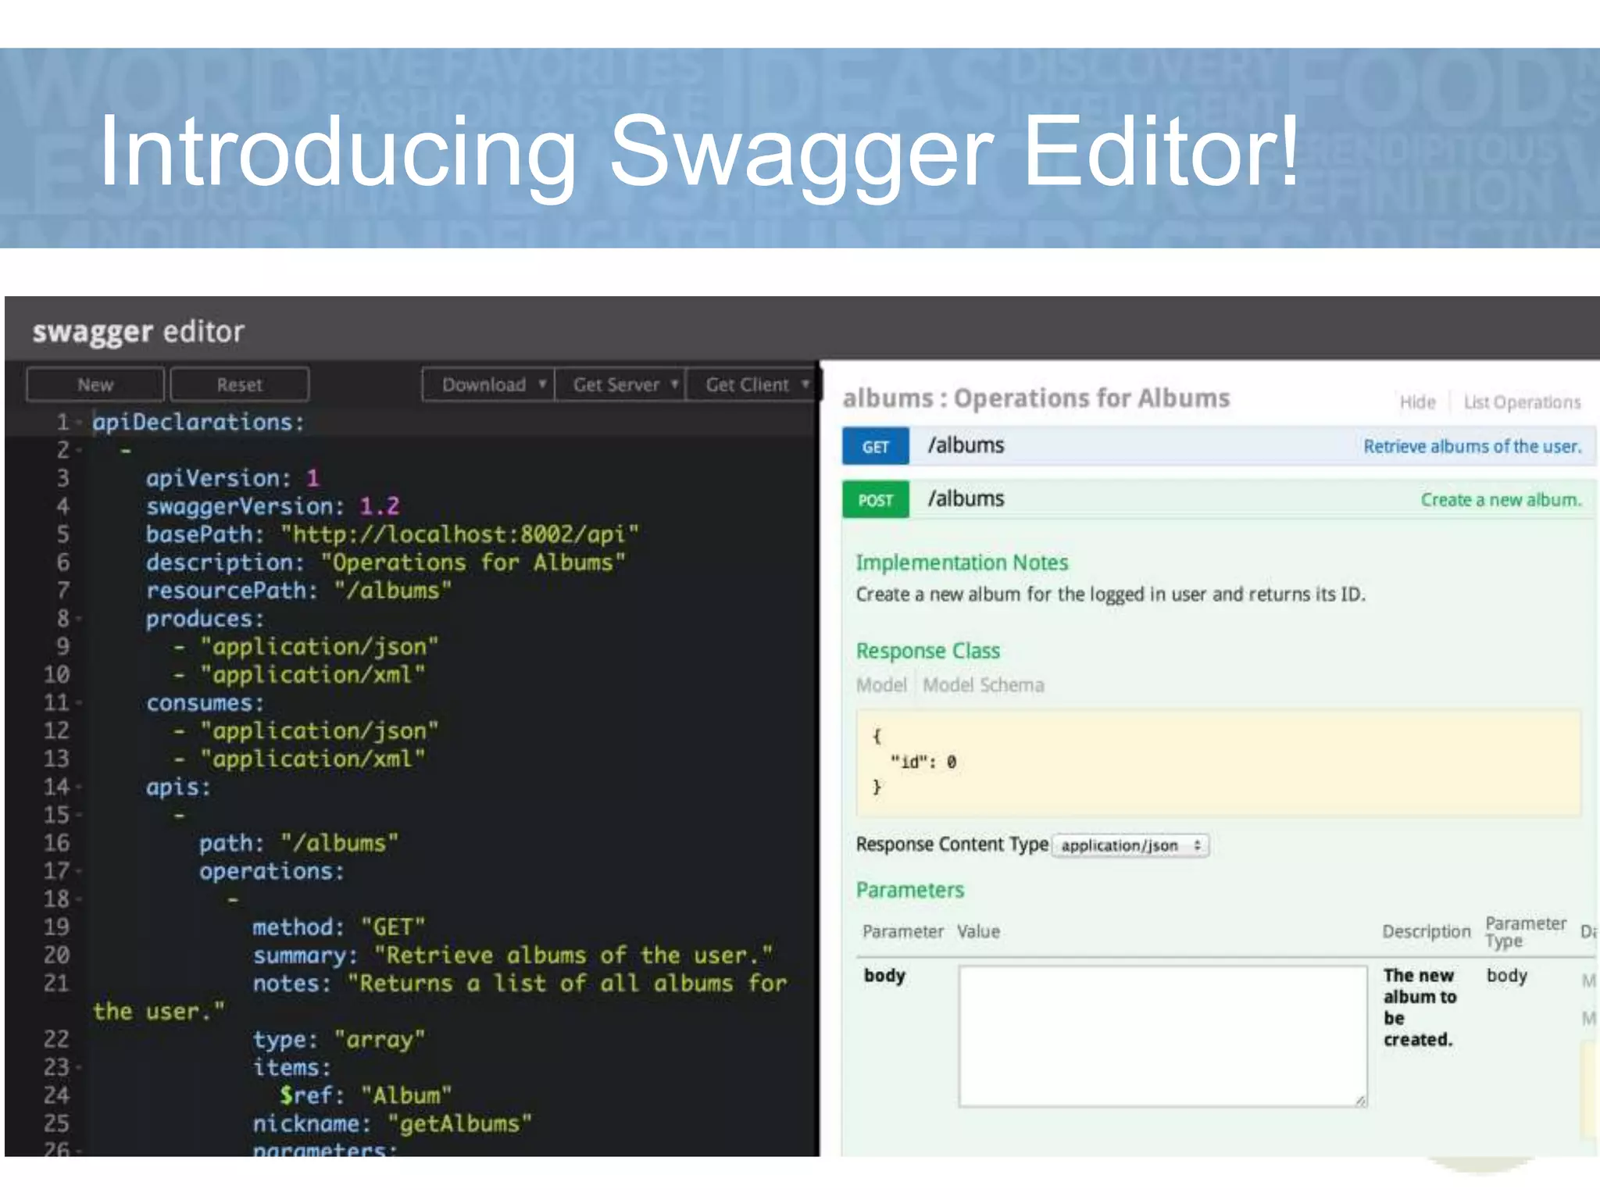The height and width of the screenshot is (1200, 1600).
Task: Click "application/xml" under consumes
Action: [x=312, y=759]
